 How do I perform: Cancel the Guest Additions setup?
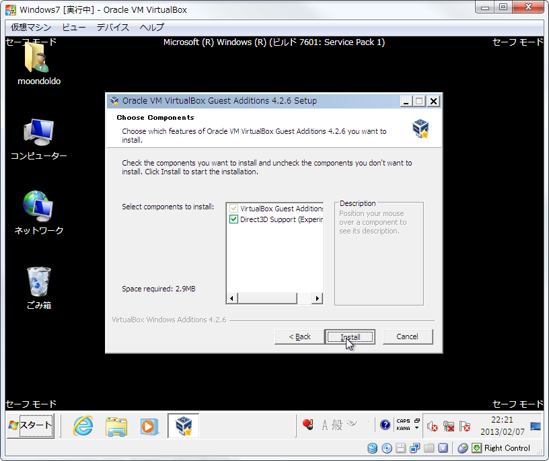pos(407,336)
